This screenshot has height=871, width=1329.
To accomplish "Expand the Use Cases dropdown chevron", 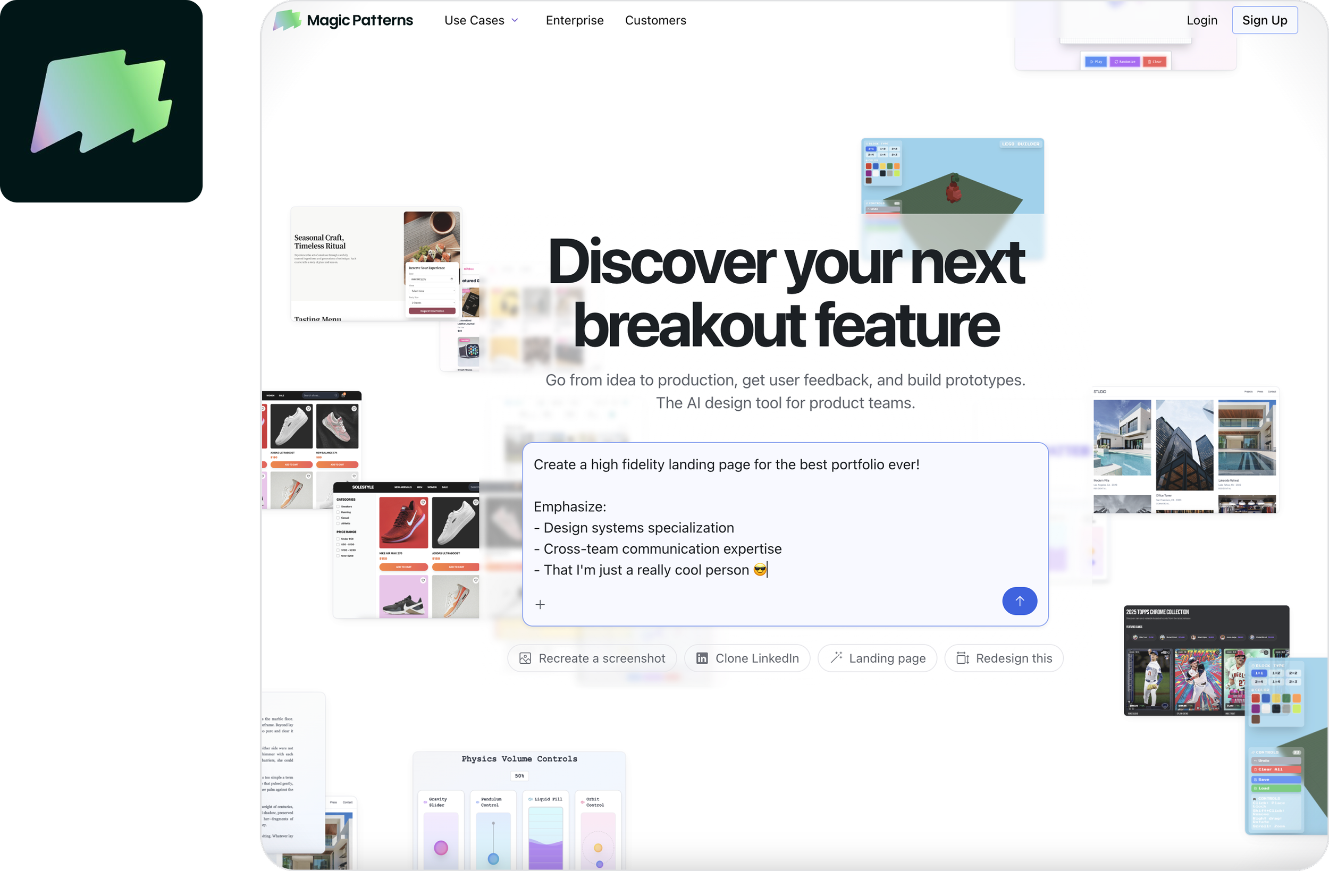I will pos(515,20).
